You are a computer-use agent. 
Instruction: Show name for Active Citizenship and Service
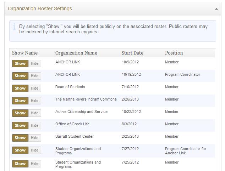[20, 113]
